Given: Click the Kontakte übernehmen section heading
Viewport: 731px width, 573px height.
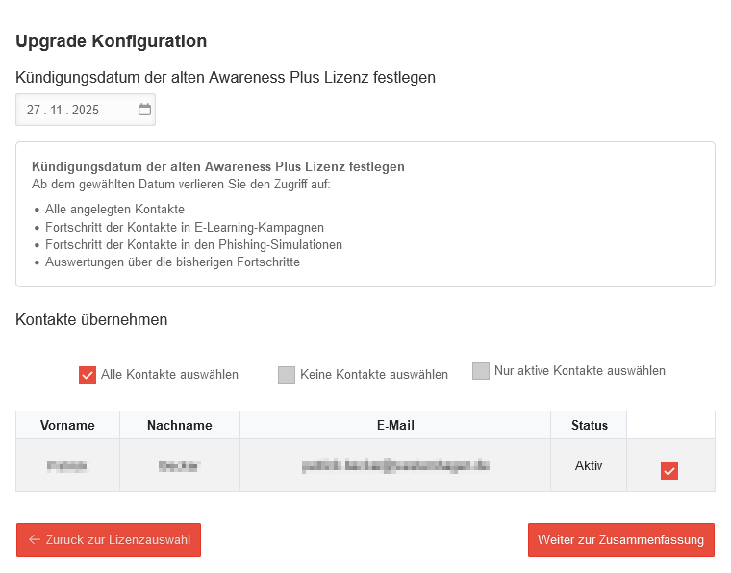Looking at the screenshot, I should [91, 320].
